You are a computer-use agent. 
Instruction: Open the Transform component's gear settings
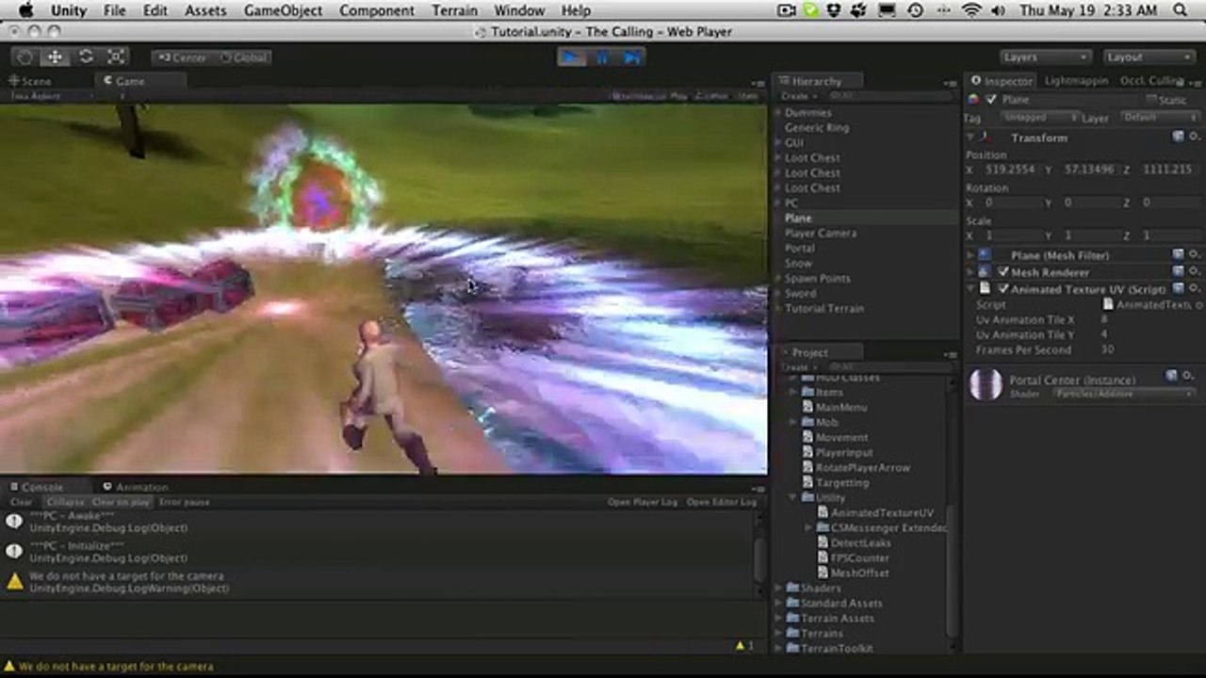pyautogui.click(x=1195, y=137)
